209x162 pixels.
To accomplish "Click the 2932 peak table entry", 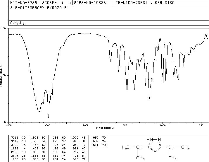I will 18,152.
